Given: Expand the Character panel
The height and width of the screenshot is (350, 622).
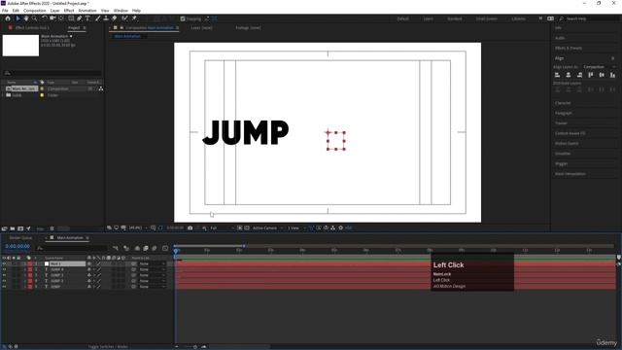Looking at the screenshot, I should click(x=563, y=103).
